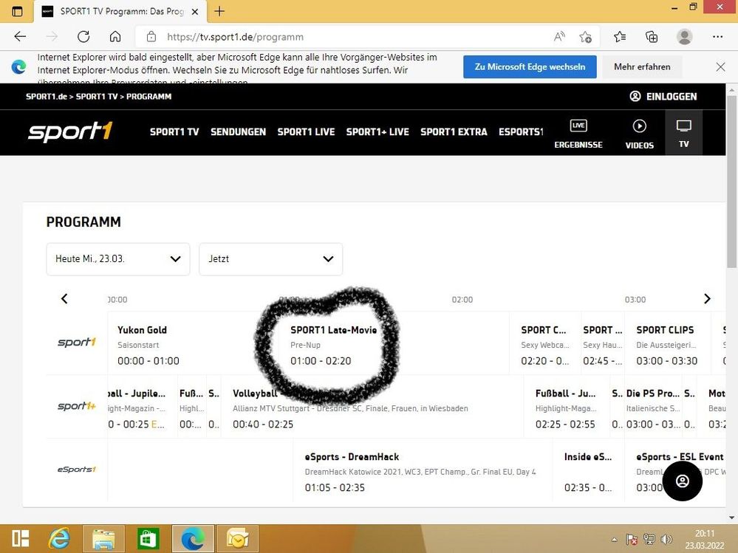Move schedule back with left chevron arrow
Viewport: 738px width, 553px height.
tap(64, 298)
